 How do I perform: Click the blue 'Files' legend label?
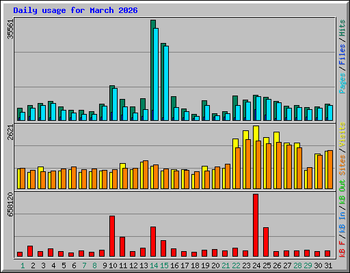coord(342,55)
